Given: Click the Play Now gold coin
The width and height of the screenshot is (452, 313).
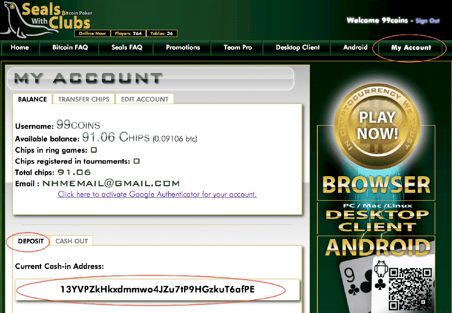Looking at the screenshot, I should click(x=377, y=126).
